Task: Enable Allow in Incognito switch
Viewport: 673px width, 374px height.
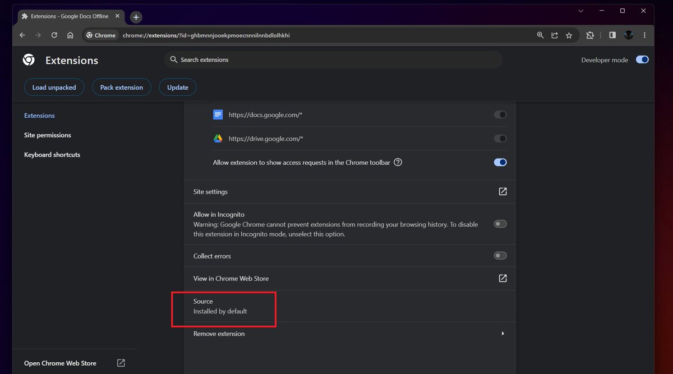Action: tap(500, 224)
